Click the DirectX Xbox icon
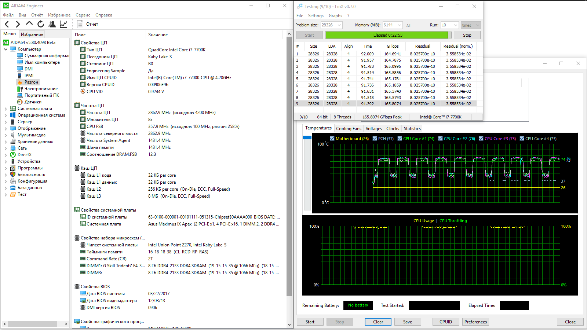 [x=13, y=155]
